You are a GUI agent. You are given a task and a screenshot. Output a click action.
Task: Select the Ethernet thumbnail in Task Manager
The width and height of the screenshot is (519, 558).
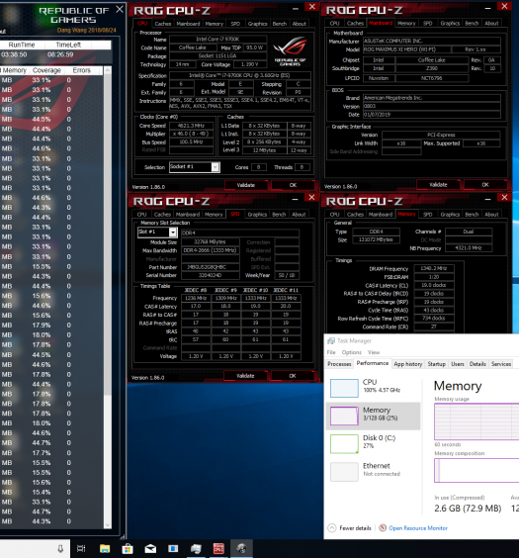pyautogui.click(x=344, y=472)
